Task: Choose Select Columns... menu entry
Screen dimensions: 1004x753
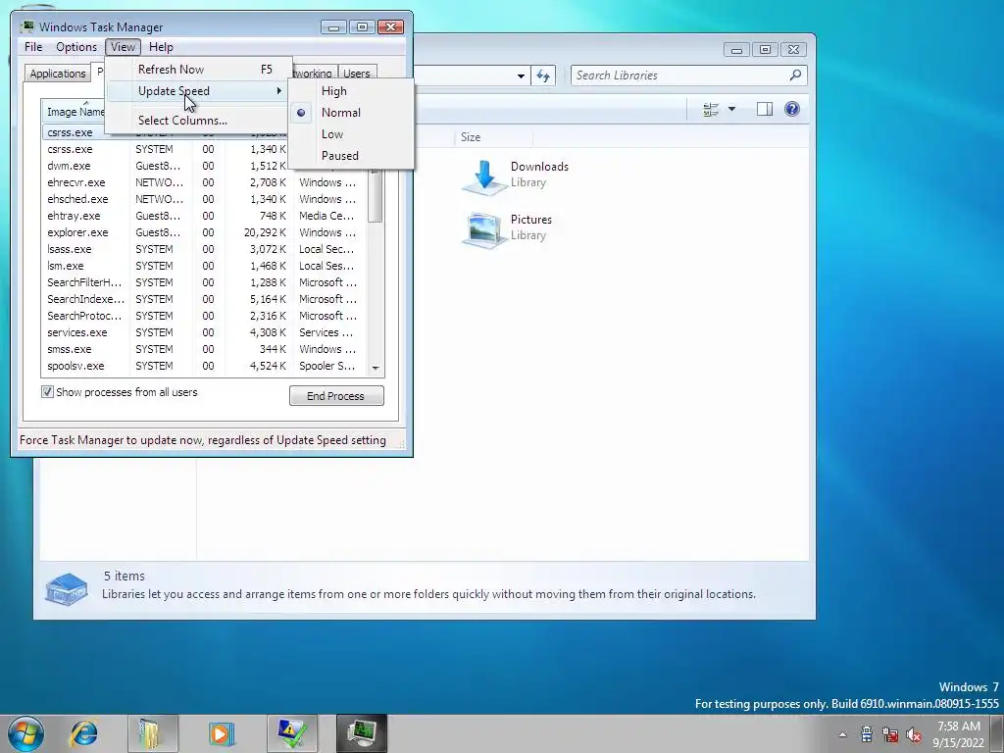Action: tap(198, 121)
